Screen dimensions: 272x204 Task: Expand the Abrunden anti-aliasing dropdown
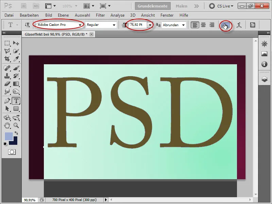[x=183, y=25]
